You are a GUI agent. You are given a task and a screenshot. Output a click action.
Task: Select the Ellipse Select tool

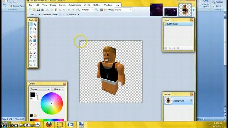pyautogui.click(x=31, y=32)
